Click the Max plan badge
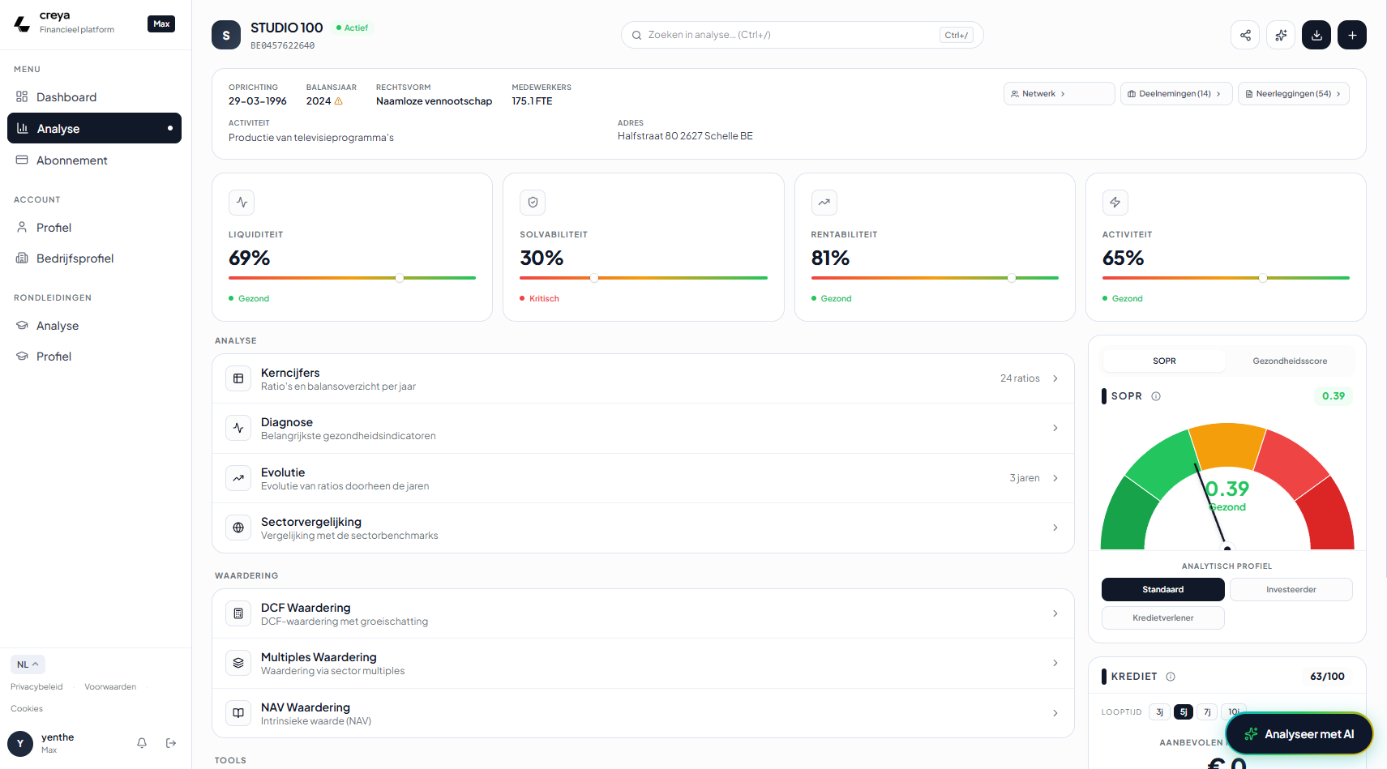Viewport: 1387px width, 769px height. point(161,23)
